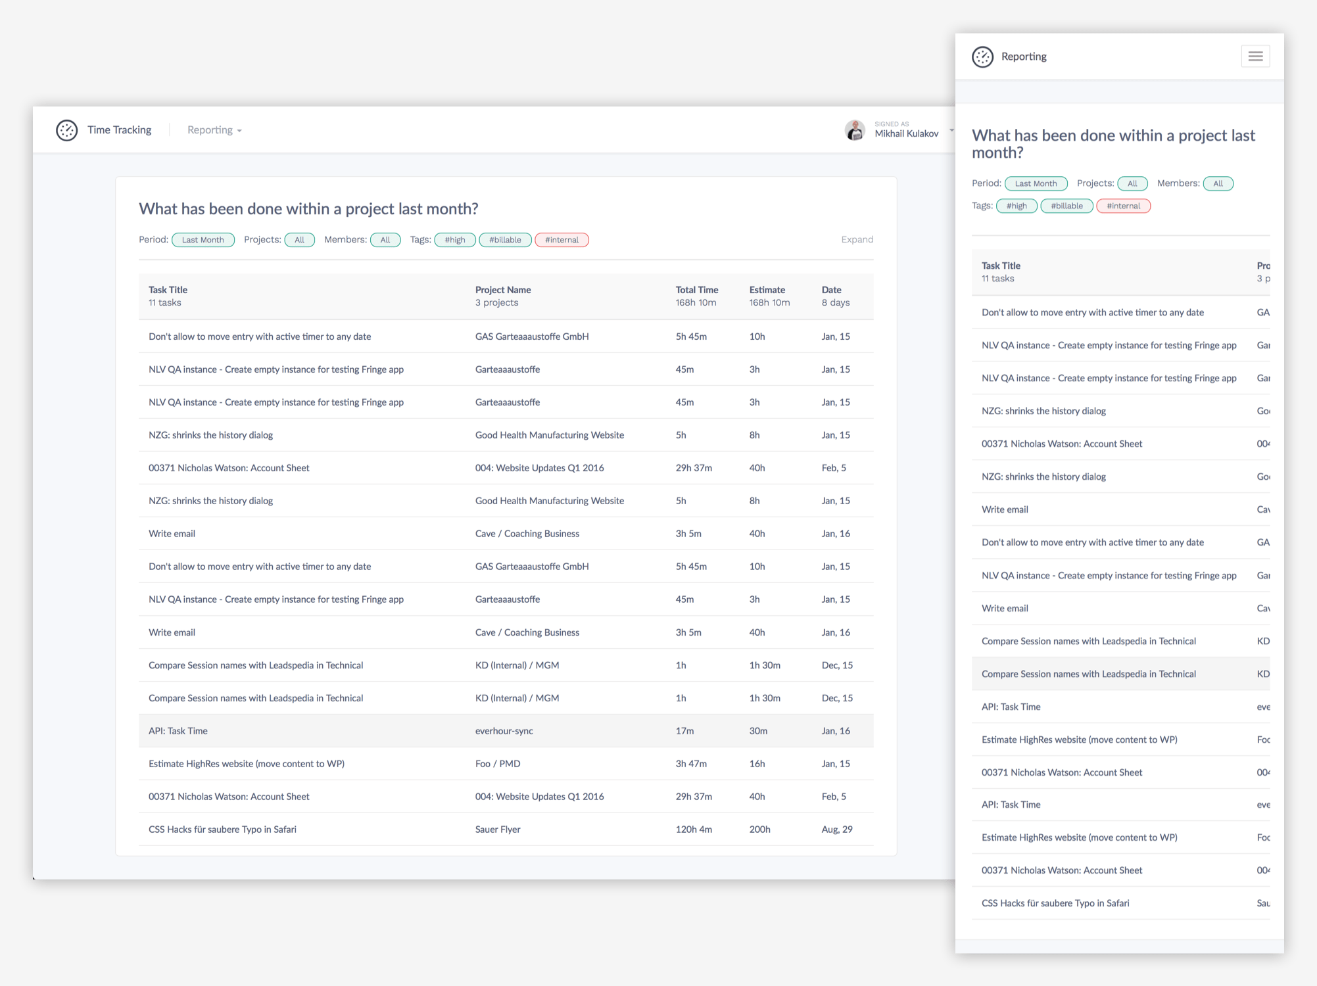Select CSS Hacks für saubere Typo row in main table
1317x986 pixels.
tap(222, 830)
